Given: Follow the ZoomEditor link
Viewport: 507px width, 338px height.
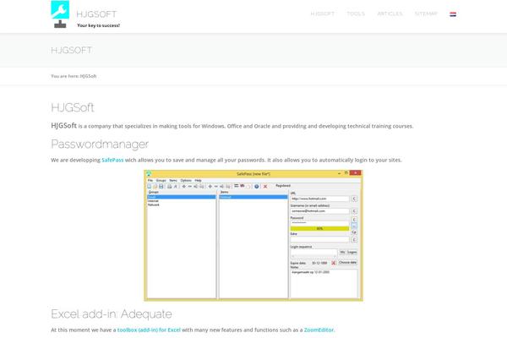Looking at the screenshot, I should 319,330.
